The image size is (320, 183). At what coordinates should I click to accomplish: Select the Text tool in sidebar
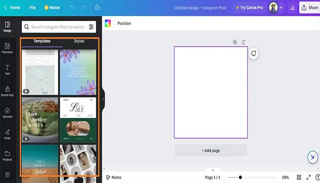point(7,69)
